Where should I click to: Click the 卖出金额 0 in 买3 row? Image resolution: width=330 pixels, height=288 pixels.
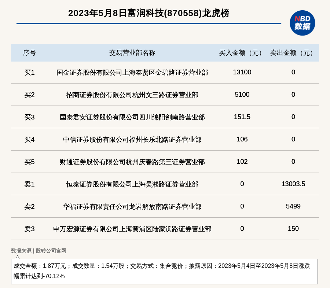[x=293, y=117]
